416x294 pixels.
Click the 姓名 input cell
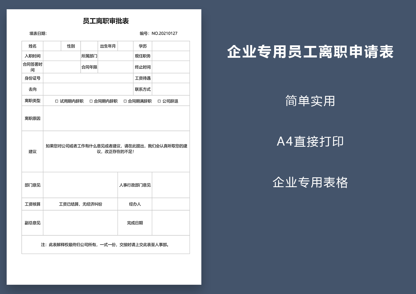coord(52,46)
